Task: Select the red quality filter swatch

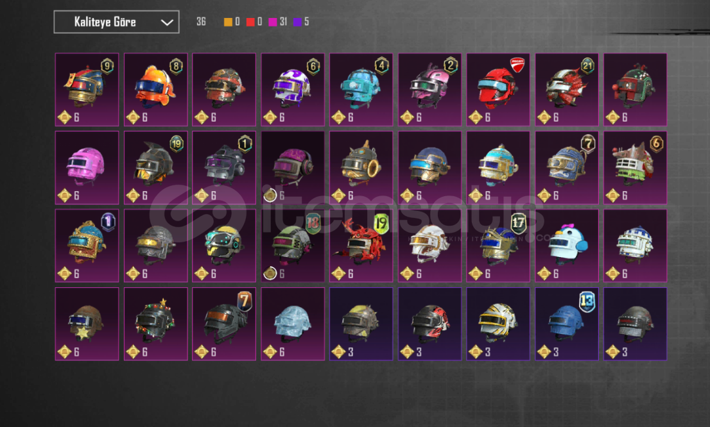Action: (x=250, y=22)
